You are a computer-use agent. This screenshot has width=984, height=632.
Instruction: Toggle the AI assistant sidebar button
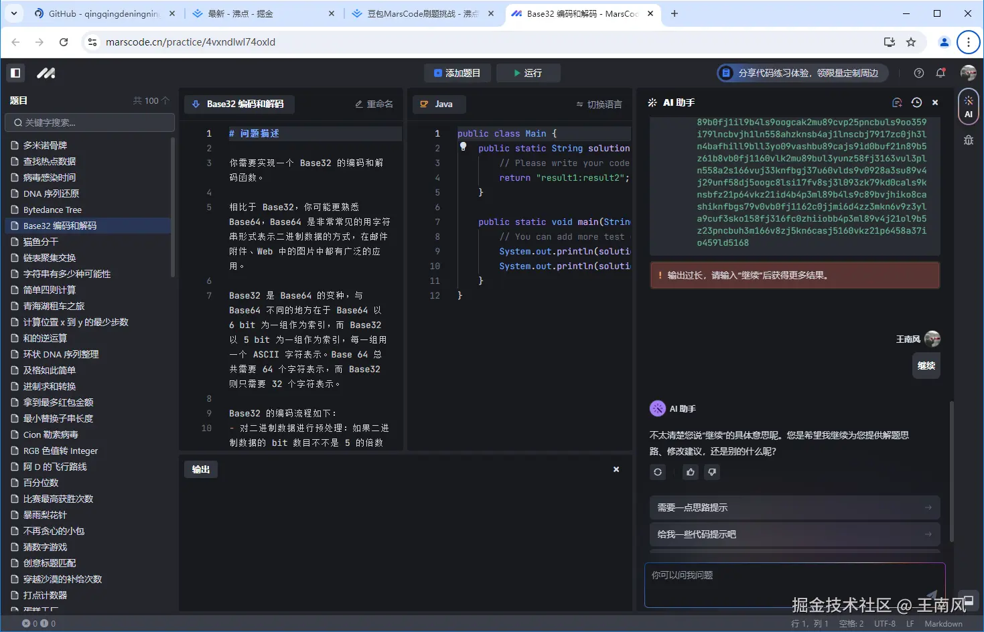point(968,106)
